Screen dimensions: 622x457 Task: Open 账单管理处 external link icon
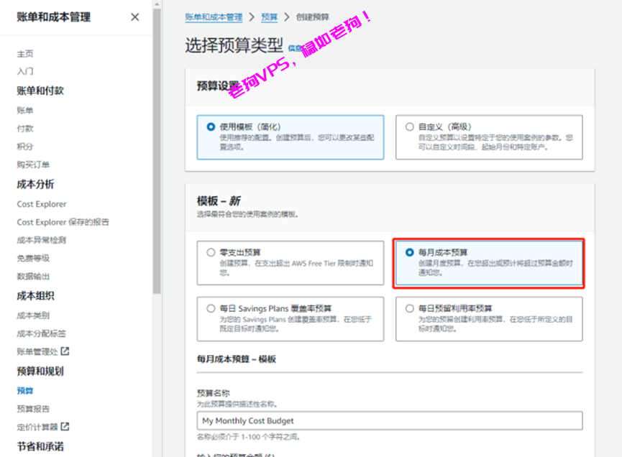click(65, 351)
